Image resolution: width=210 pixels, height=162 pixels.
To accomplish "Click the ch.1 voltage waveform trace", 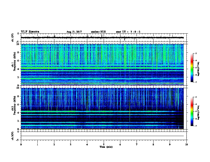I will [x=102, y=38].
